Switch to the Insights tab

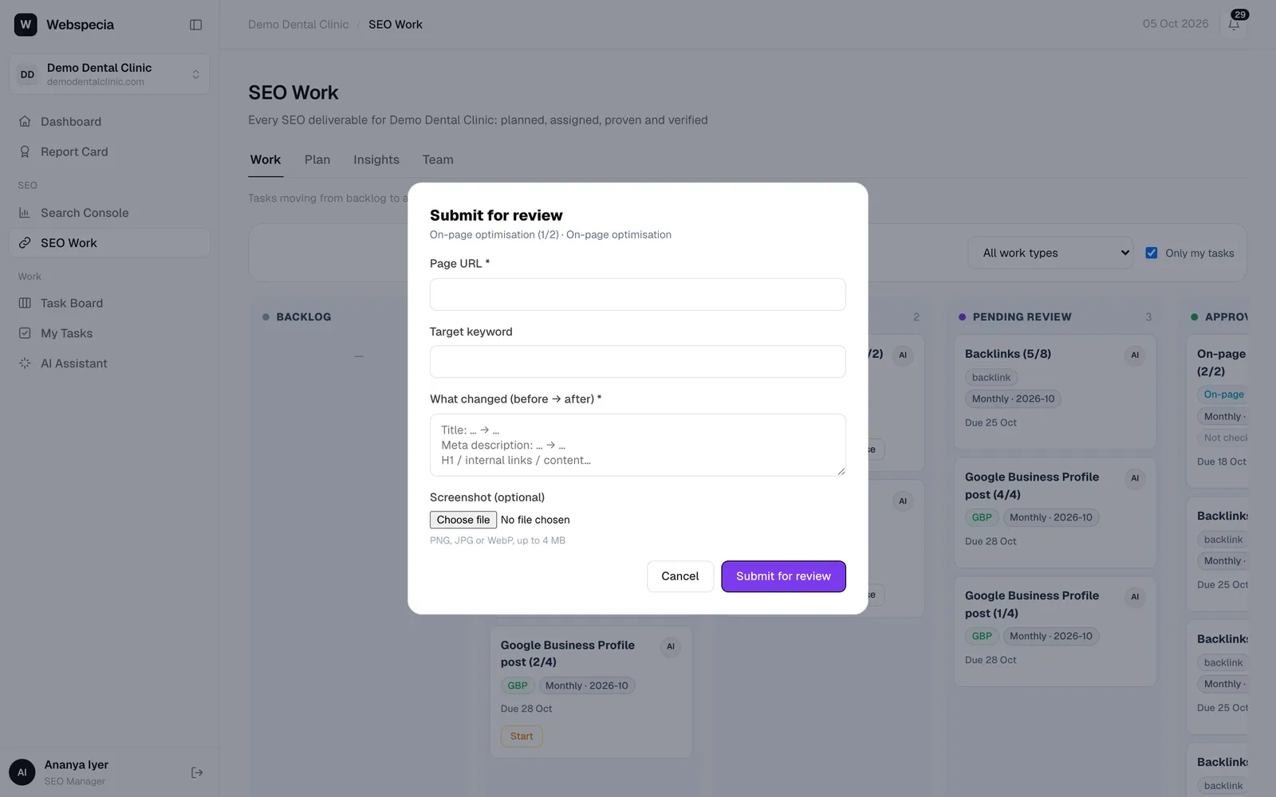coord(376,159)
